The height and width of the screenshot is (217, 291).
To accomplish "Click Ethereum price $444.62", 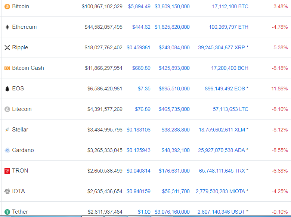I will (x=141, y=27).
